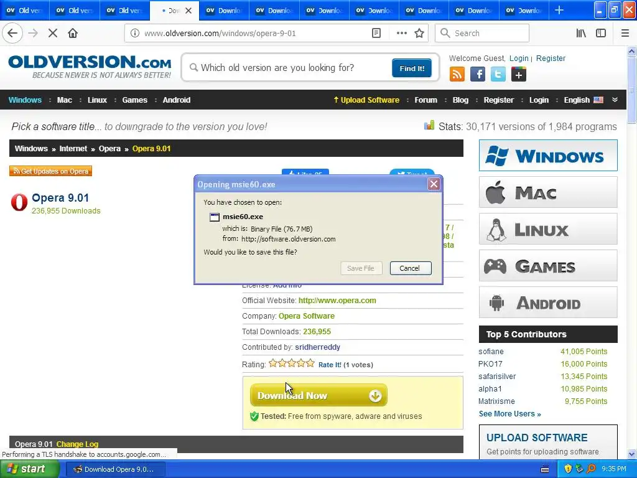
Task: Switch to the last Download tab
Action: pos(524,11)
